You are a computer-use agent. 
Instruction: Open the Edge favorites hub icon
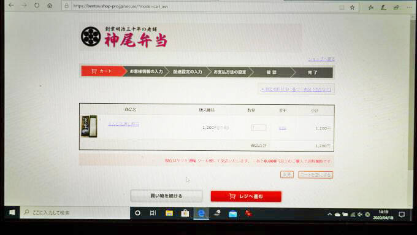tap(371, 7)
